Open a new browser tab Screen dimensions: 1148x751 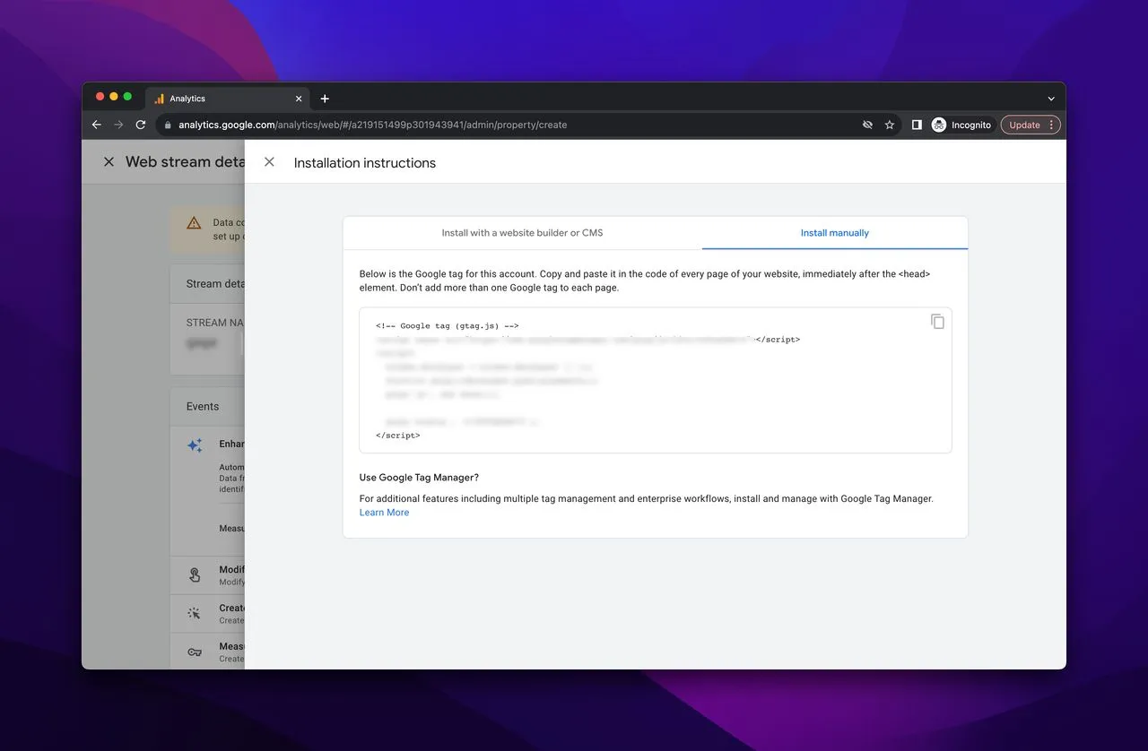(325, 99)
